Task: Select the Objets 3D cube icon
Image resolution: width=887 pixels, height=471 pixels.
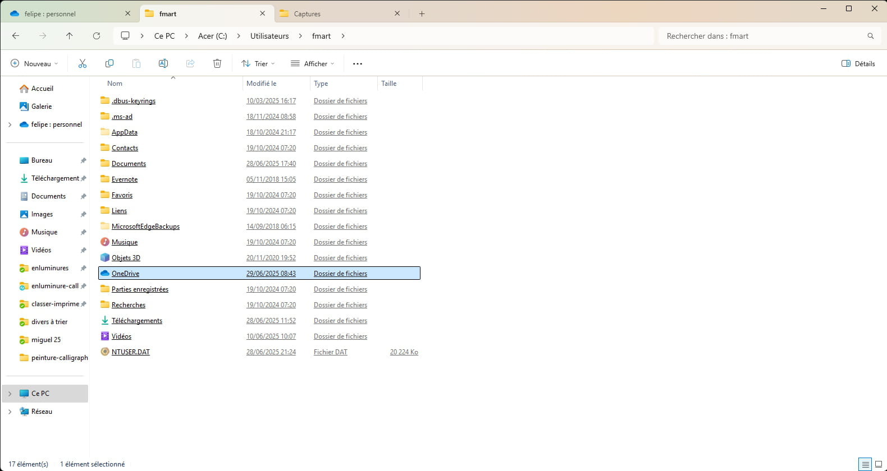Action: (105, 257)
